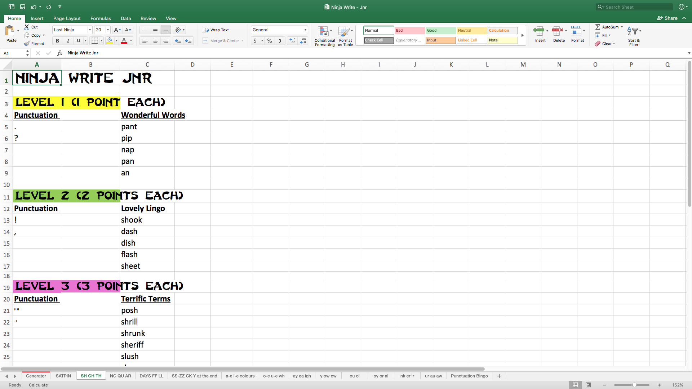The image size is (692, 389).
Task: Click the Conditional Formatting icon
Action: click(x=323, y=32)
